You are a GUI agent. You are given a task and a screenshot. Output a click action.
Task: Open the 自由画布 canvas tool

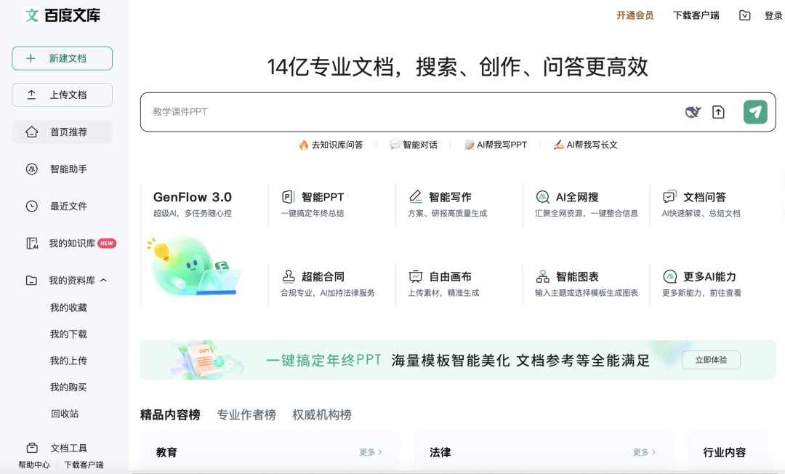[449, 277]
